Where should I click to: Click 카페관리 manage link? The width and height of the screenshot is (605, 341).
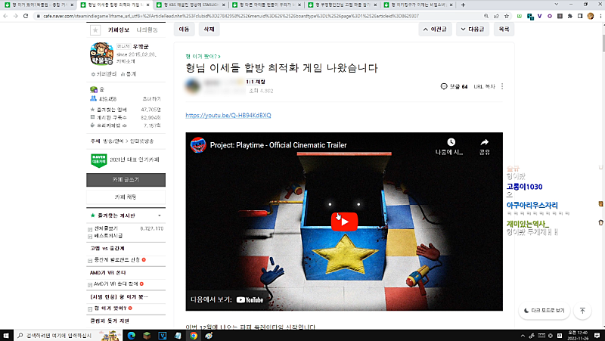point(104,73)
